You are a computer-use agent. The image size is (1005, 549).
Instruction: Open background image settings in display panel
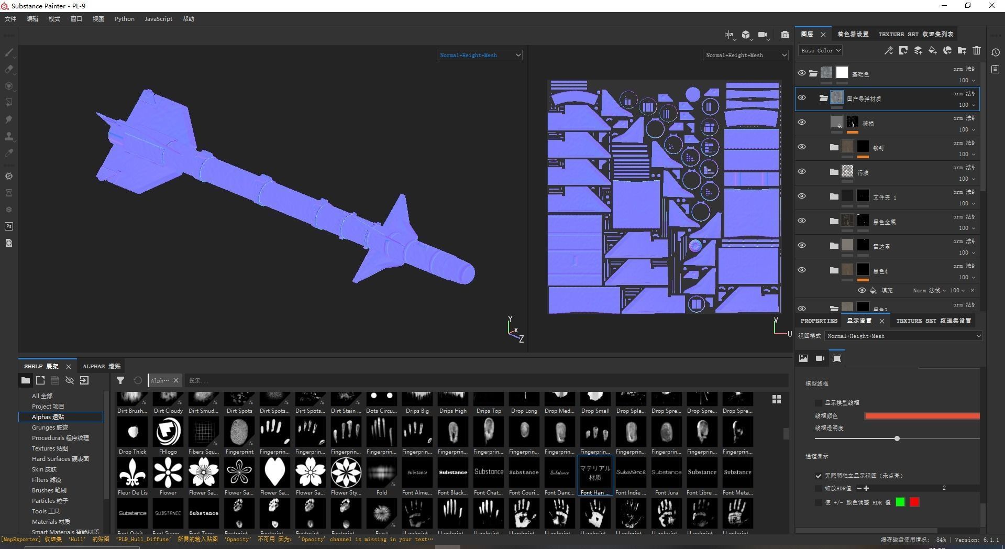tap(803, 358)
